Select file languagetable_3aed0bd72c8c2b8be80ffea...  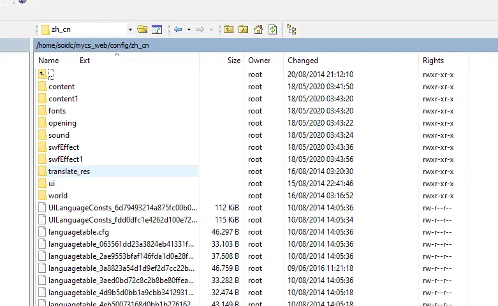pyautogui.click(x=121, y=280)
